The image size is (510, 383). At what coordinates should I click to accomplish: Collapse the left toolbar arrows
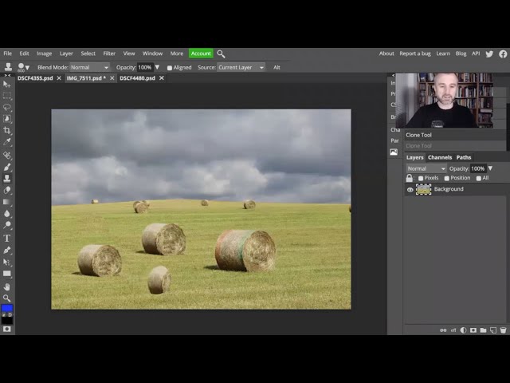[7, 75]
